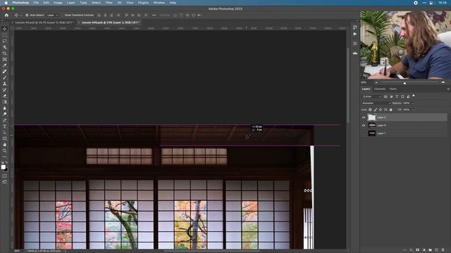Toggle Show Transform Controls checkbox

pyautogui.click(x=62, y=15)
